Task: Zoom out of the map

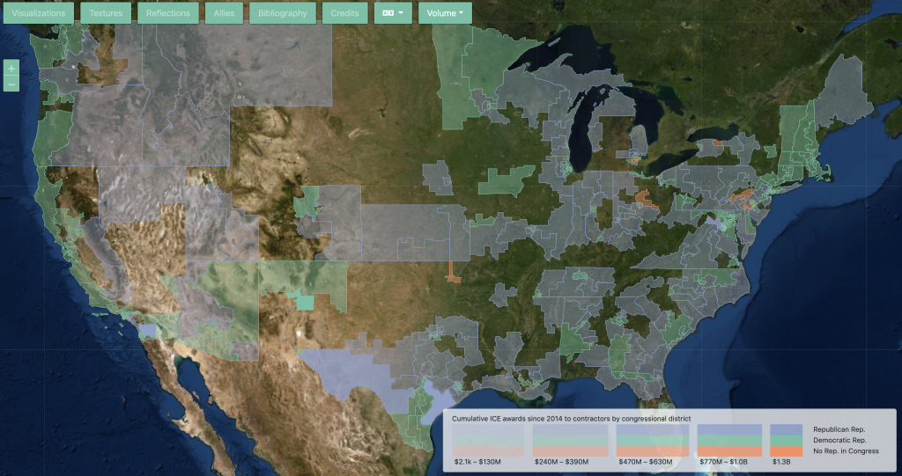Action: tap(11, 84)
